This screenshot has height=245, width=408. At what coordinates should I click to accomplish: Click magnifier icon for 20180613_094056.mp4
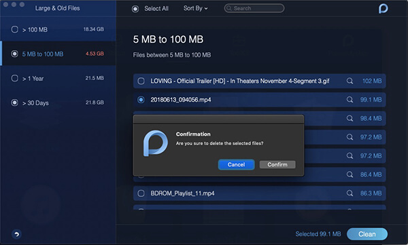pos(350,100)
